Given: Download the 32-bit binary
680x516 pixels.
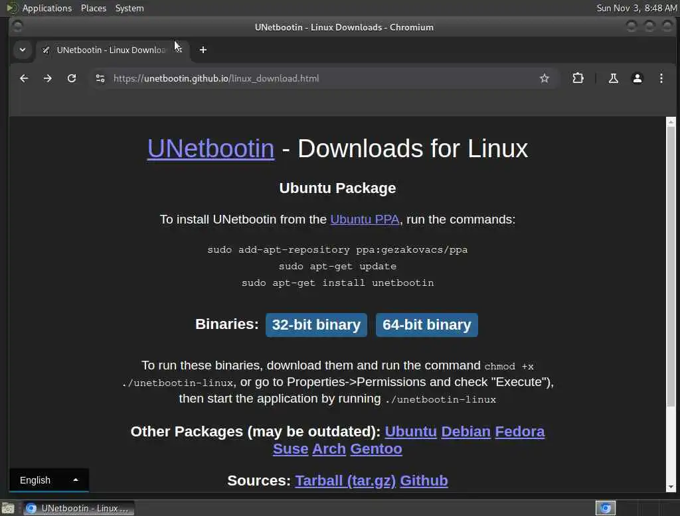Looking at the screenshot, I should (x=316, y=324).
